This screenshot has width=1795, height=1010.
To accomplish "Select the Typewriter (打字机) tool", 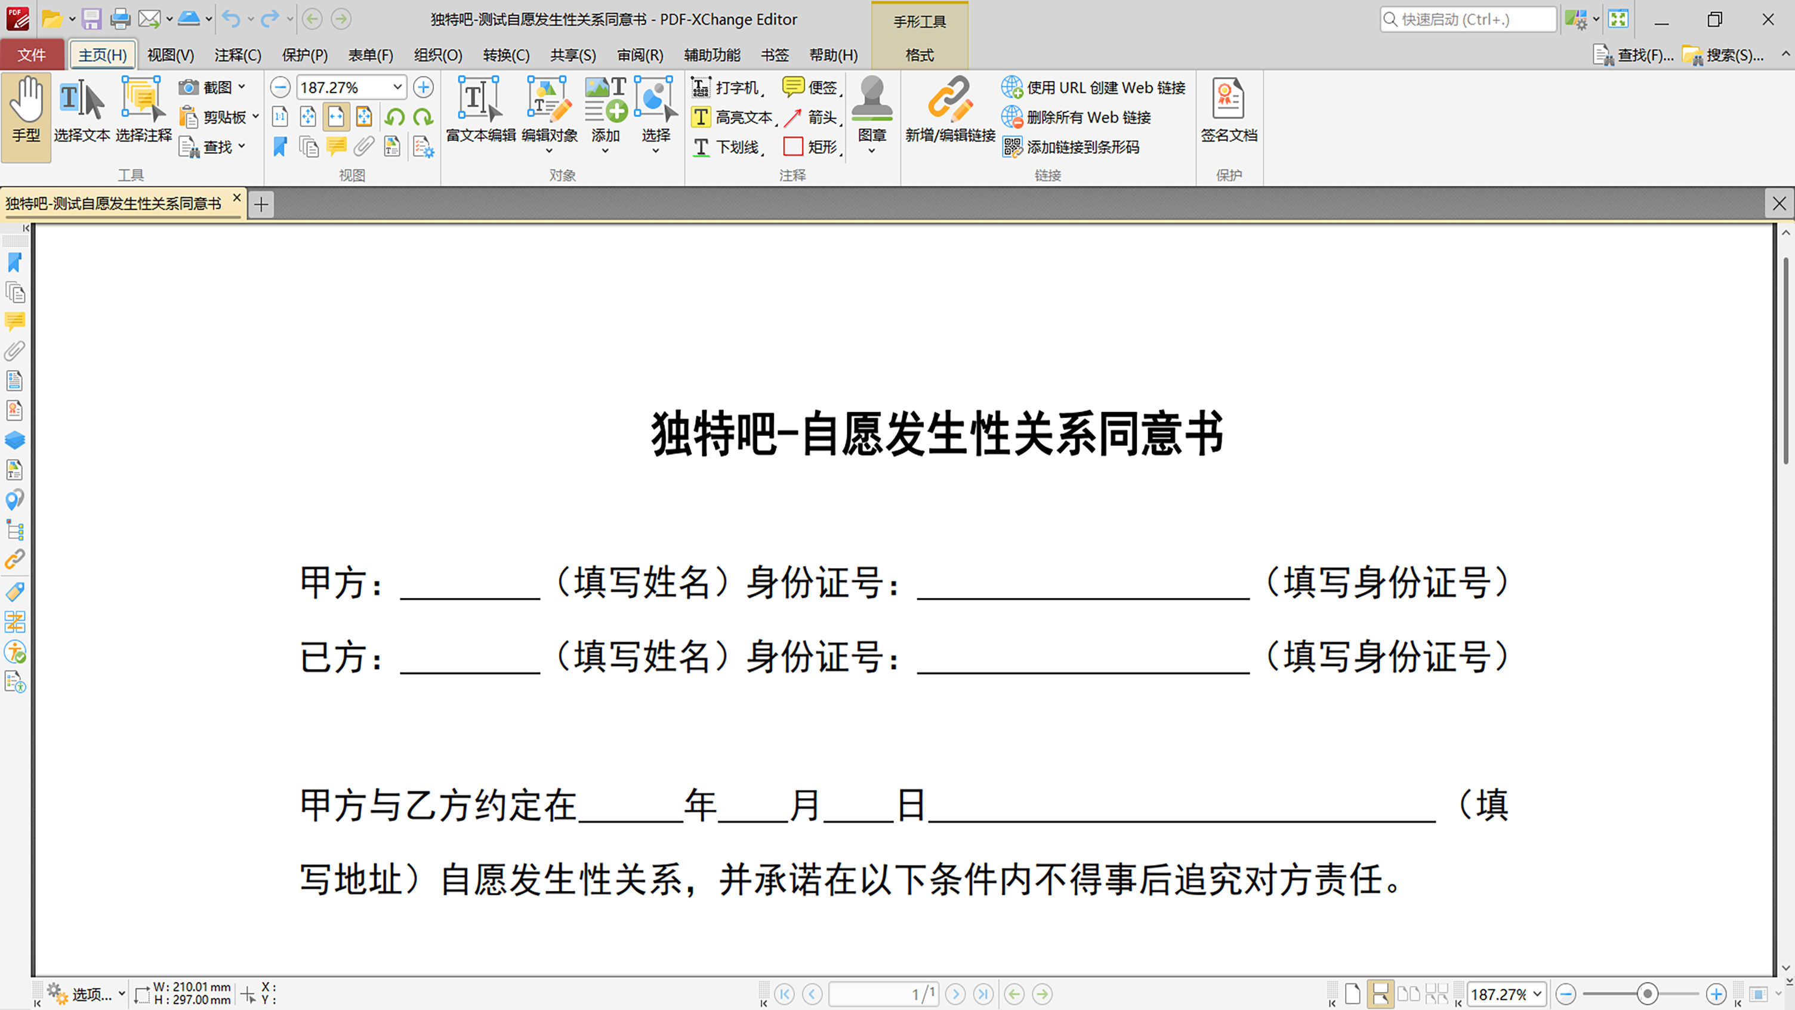I will (x=729, y=87).
